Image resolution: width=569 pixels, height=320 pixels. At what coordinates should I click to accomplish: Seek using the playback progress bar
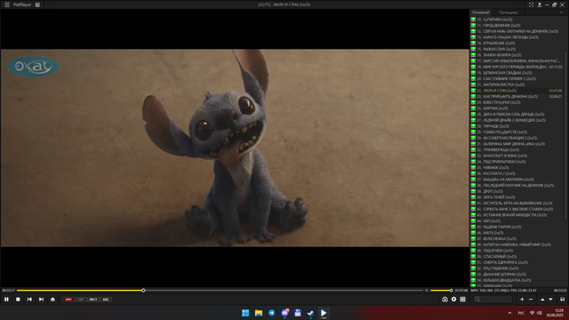click(x=220, y=291)
